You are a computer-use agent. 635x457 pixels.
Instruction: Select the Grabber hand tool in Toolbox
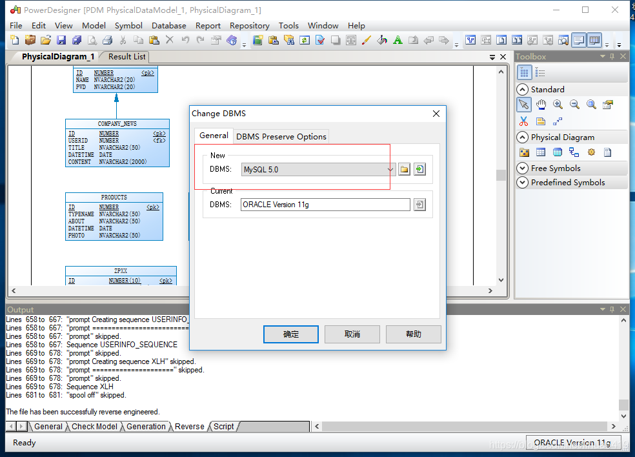coord(541,105)
